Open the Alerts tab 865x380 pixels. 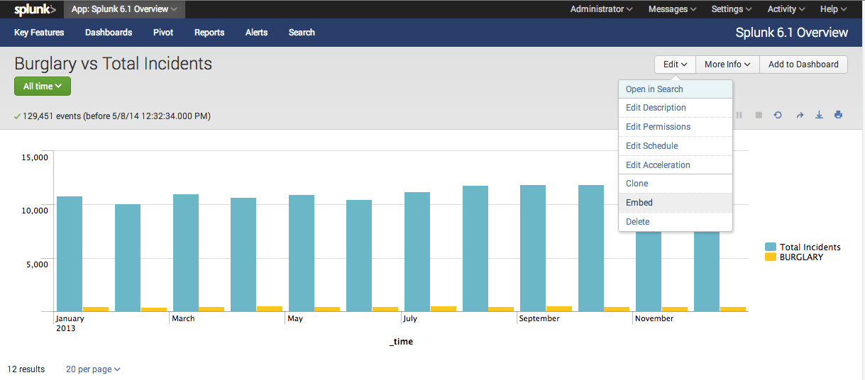[x=256, y=33]
